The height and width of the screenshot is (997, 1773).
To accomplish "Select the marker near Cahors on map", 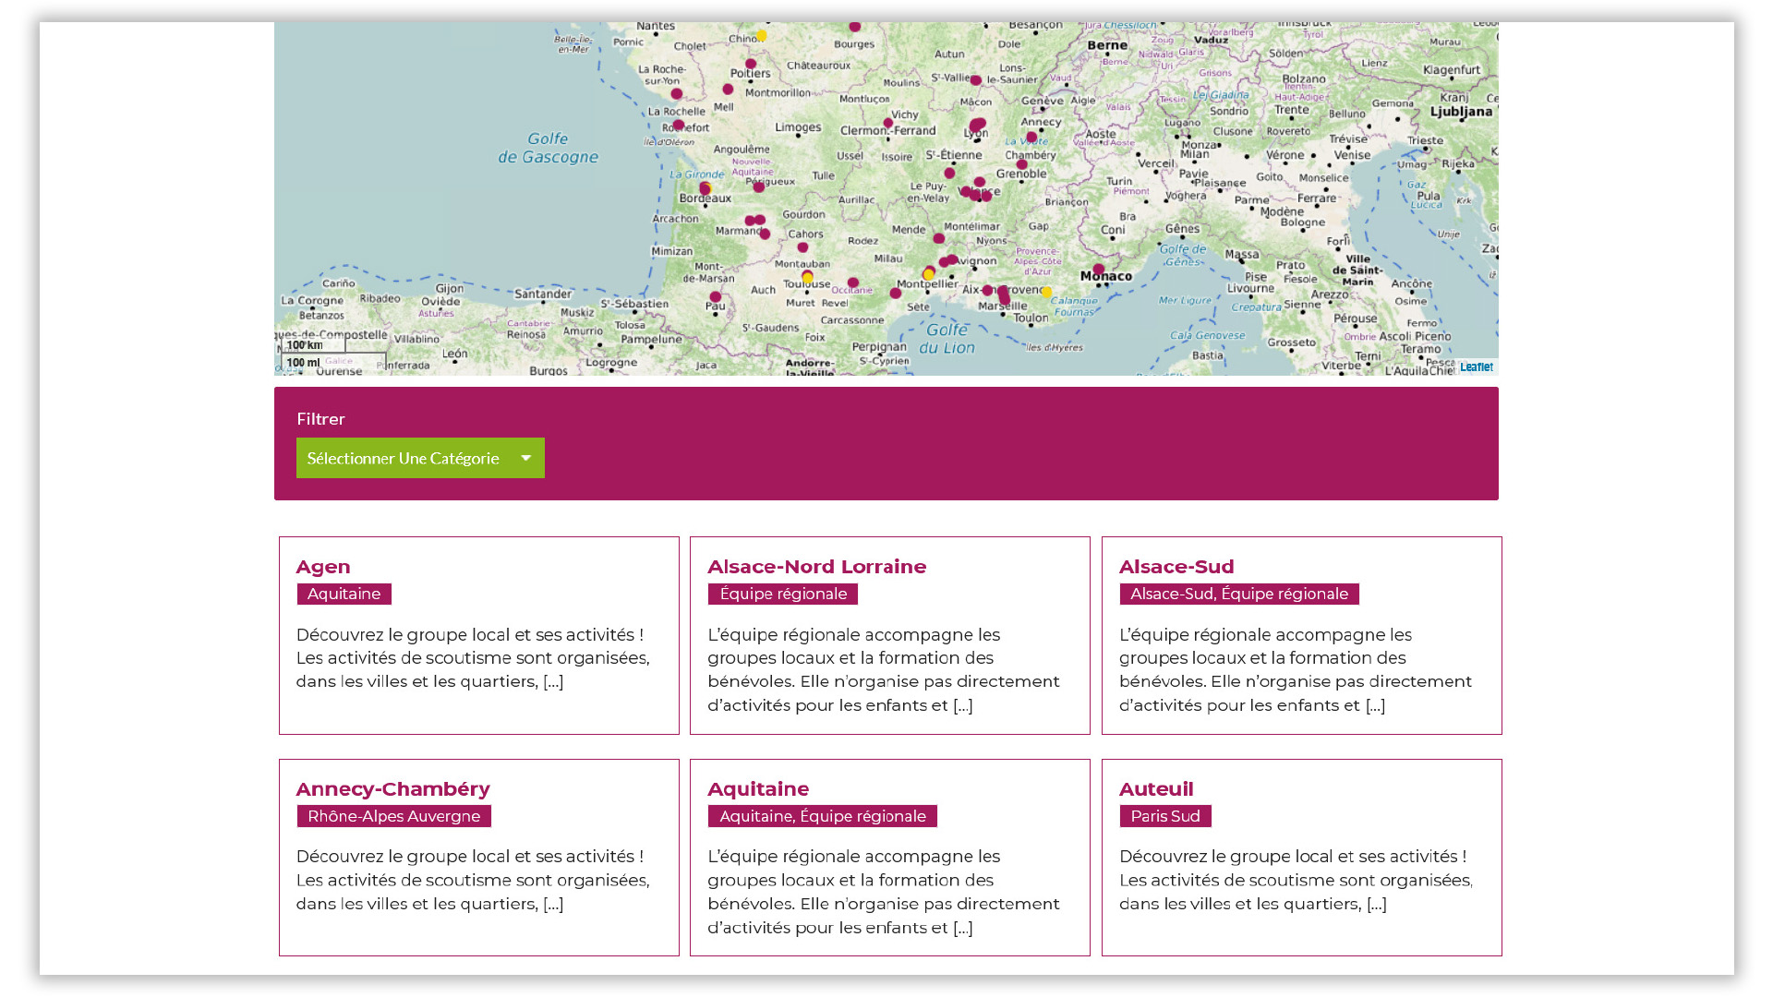I will (802, 247).
